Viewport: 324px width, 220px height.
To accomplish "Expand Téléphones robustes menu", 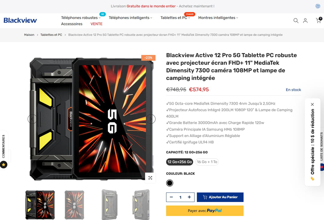I will pyautogui.click(x=81, y=18).
